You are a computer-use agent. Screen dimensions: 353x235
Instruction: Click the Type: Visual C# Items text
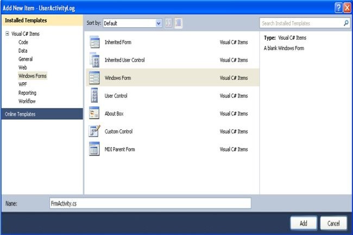click(x=285, y=38)
